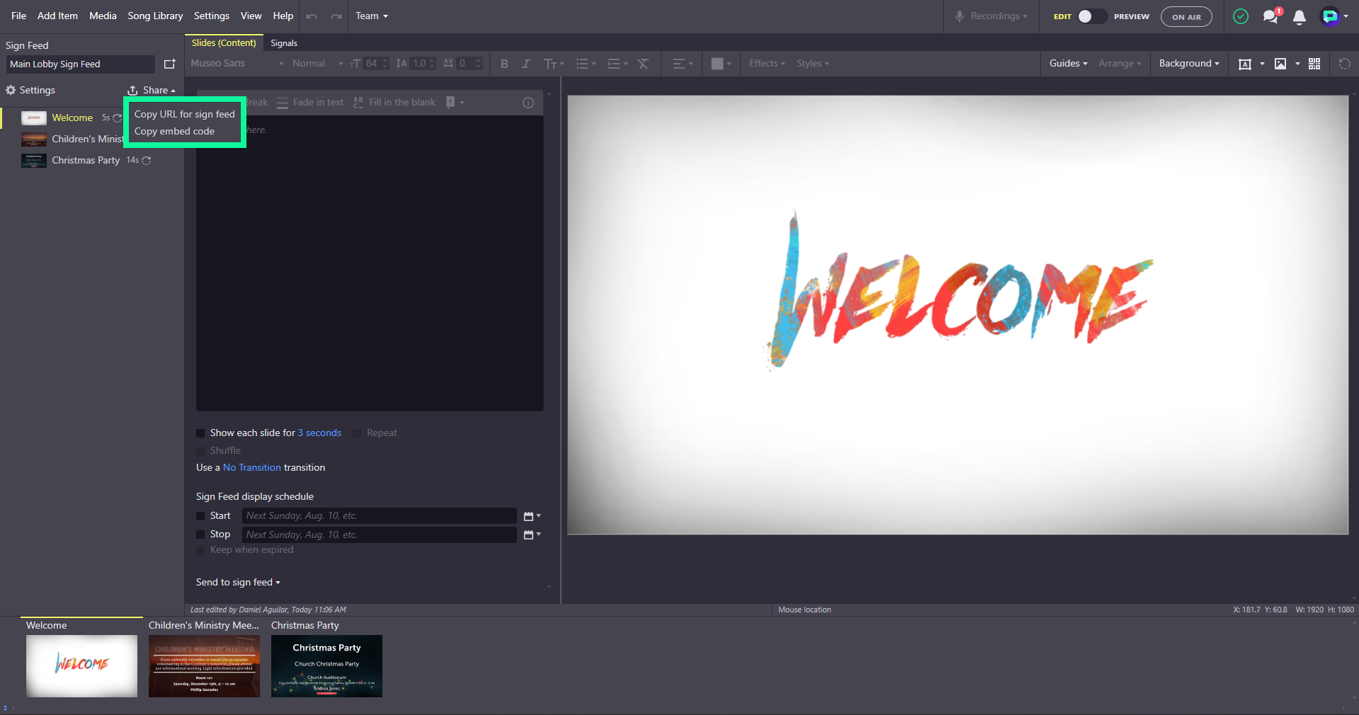This screenshot has width=1359, height=715.
Task: Click the Christmas Party loop icon
Action: tap(147, 161)
